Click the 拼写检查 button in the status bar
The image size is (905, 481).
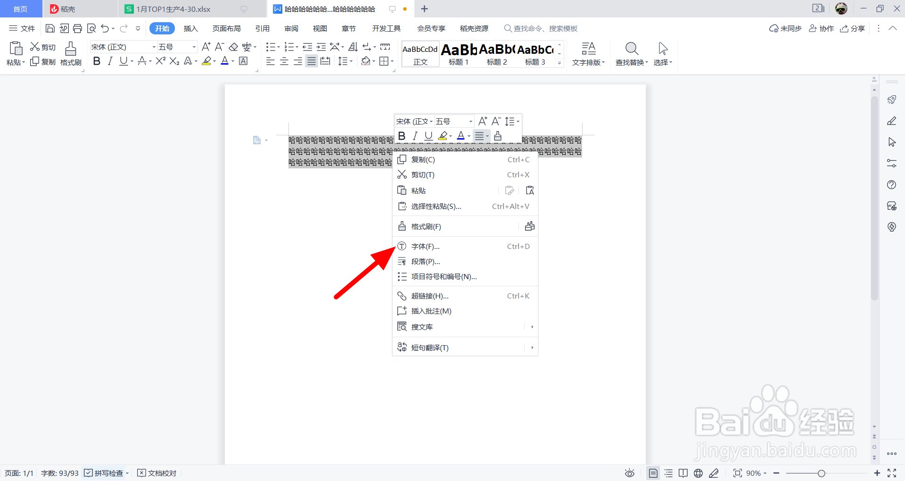104,473
